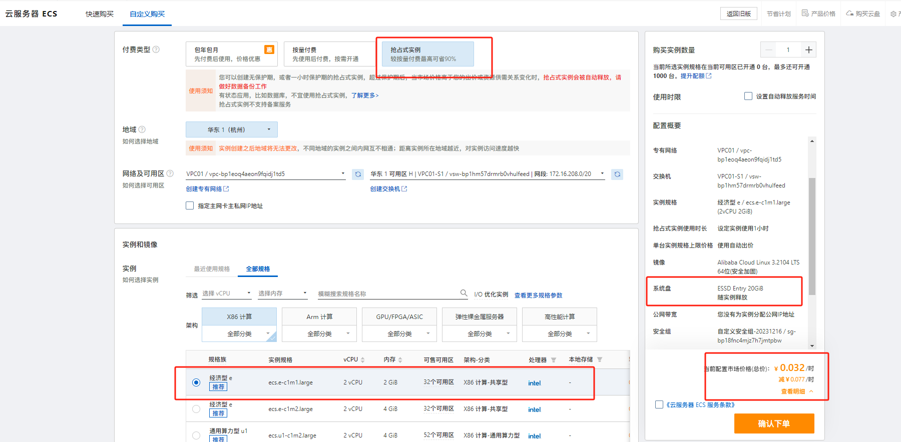Image resolution: width=901 pixels, height=442 pixels.
Task: Open 选择内存 filter dropdown
Action: [283, 293]
